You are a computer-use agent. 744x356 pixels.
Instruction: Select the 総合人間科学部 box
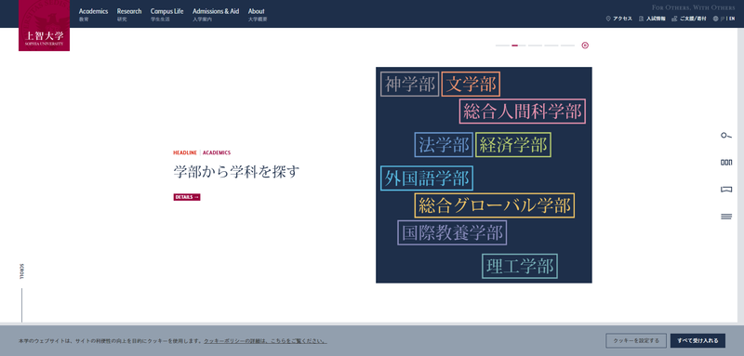(x=523, y=112)
